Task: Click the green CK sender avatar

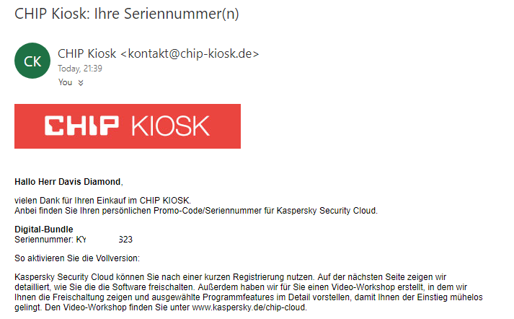Action: [x=32, y=61]
